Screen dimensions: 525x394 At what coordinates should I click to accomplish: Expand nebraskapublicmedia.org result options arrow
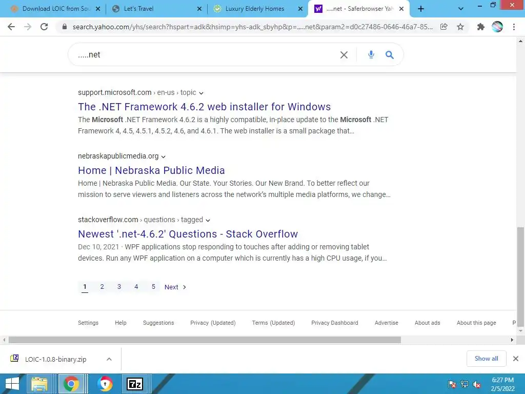coord(163,157)
